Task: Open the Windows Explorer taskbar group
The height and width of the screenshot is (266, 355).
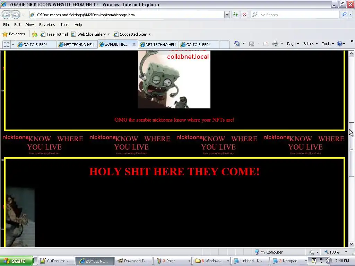Action: click(x=211, y=261)
